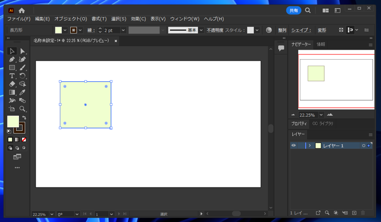Click the Change Screen Mode icon
The width and height of the screenshot is (381, 222).
click(x=17, y=157)
